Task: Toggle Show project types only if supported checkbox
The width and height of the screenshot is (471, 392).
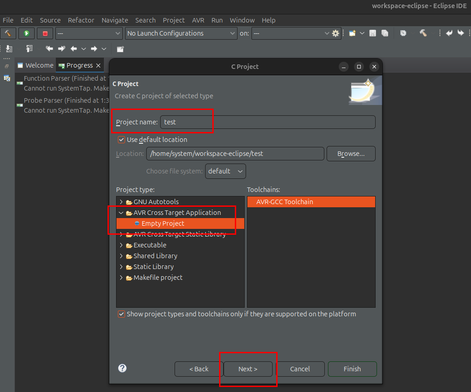Action: 121,314
